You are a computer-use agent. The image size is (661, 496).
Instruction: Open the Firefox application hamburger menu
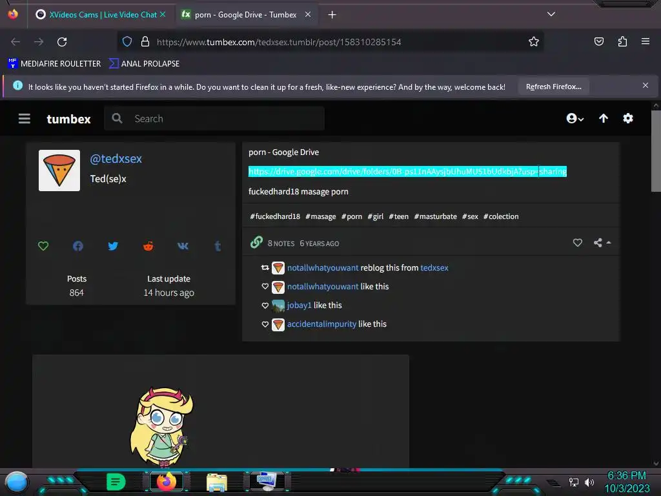645,41
